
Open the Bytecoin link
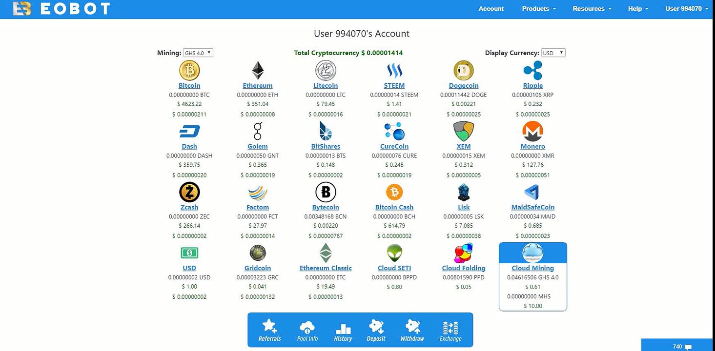(x=326, y=208)
